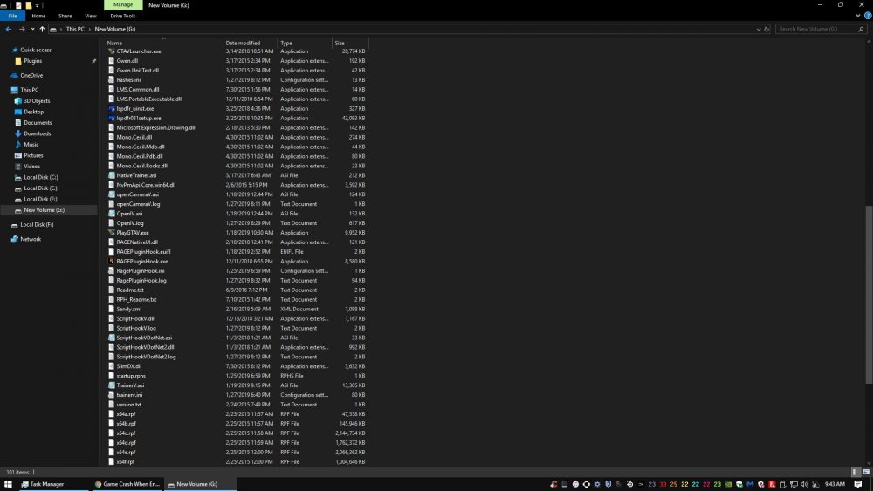Open Videos in the sidebar
This screenshot has width=873, height=491.
pos(31,167)
